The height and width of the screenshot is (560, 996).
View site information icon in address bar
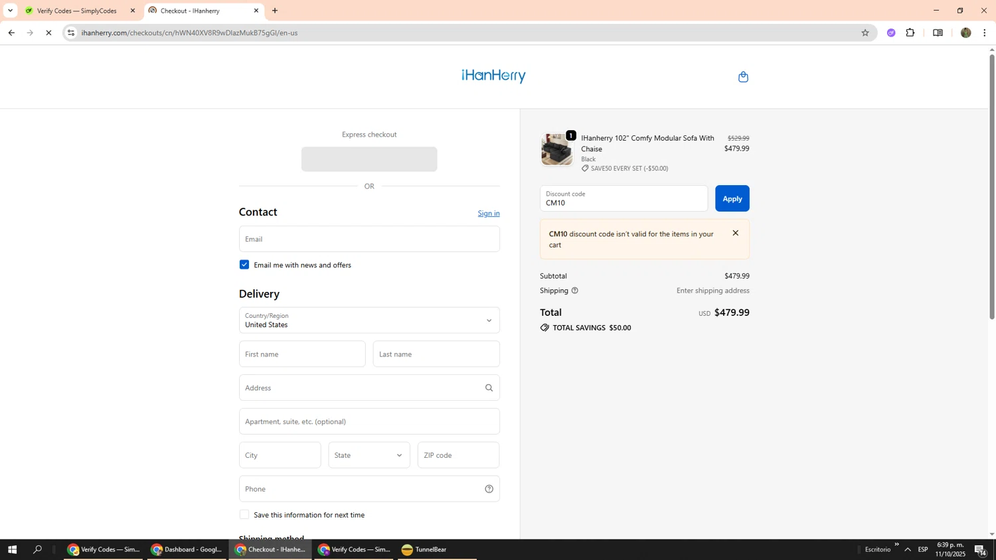[72, 33]
